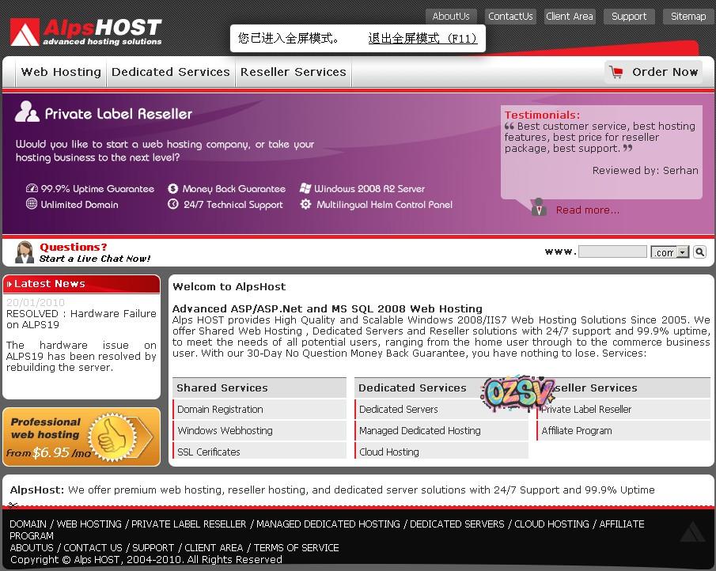Click the 24/7 Technical Support clock icon
Viewport: 716px width, 571px height.
click(173, 204)
